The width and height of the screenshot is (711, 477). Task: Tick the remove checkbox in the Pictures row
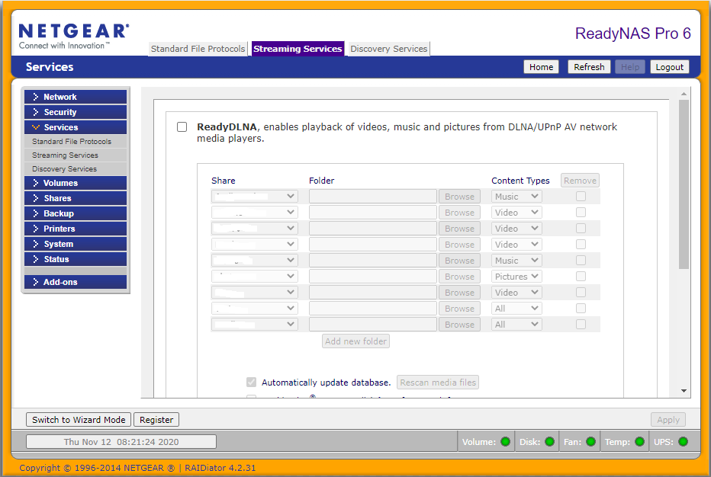point(581,277)
